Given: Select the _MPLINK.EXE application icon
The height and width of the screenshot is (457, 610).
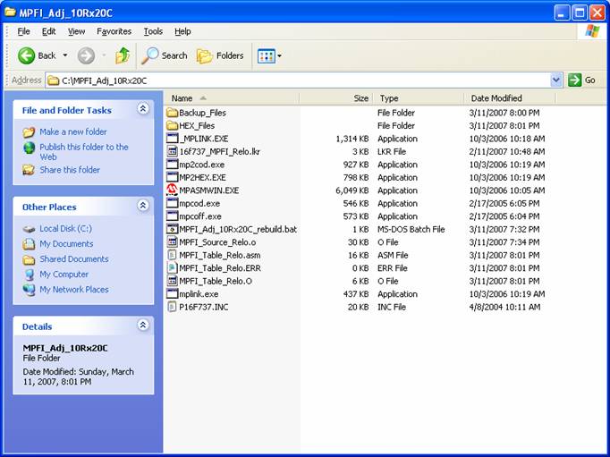Looking at the screenshot, I should click(x=172, y=139).
